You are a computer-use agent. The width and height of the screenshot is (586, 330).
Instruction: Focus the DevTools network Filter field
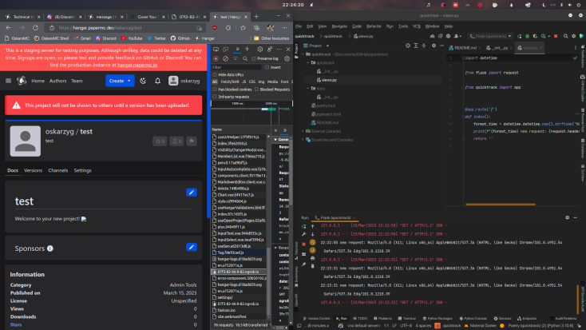(236, 67)
